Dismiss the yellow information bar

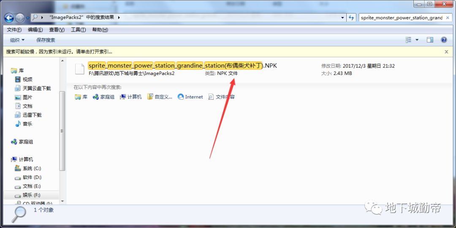tap(446, 52)
